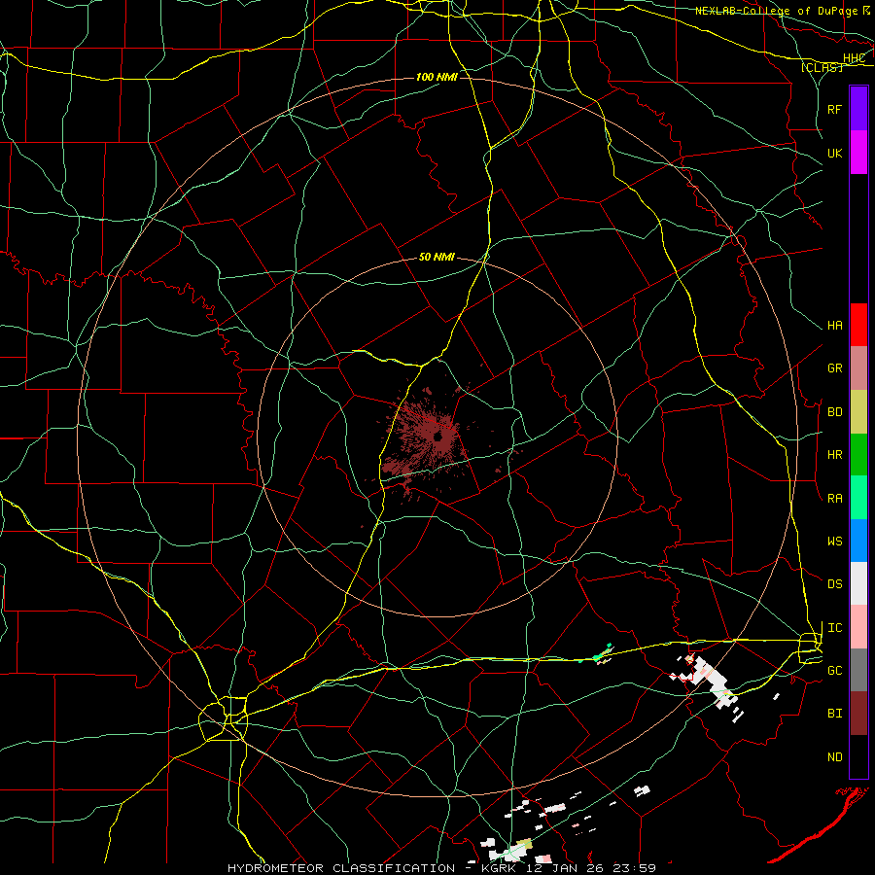The height and width of the screenshot is (875, 875).
Task: Pick the yellow BD legend swatch
Action: 858,411
